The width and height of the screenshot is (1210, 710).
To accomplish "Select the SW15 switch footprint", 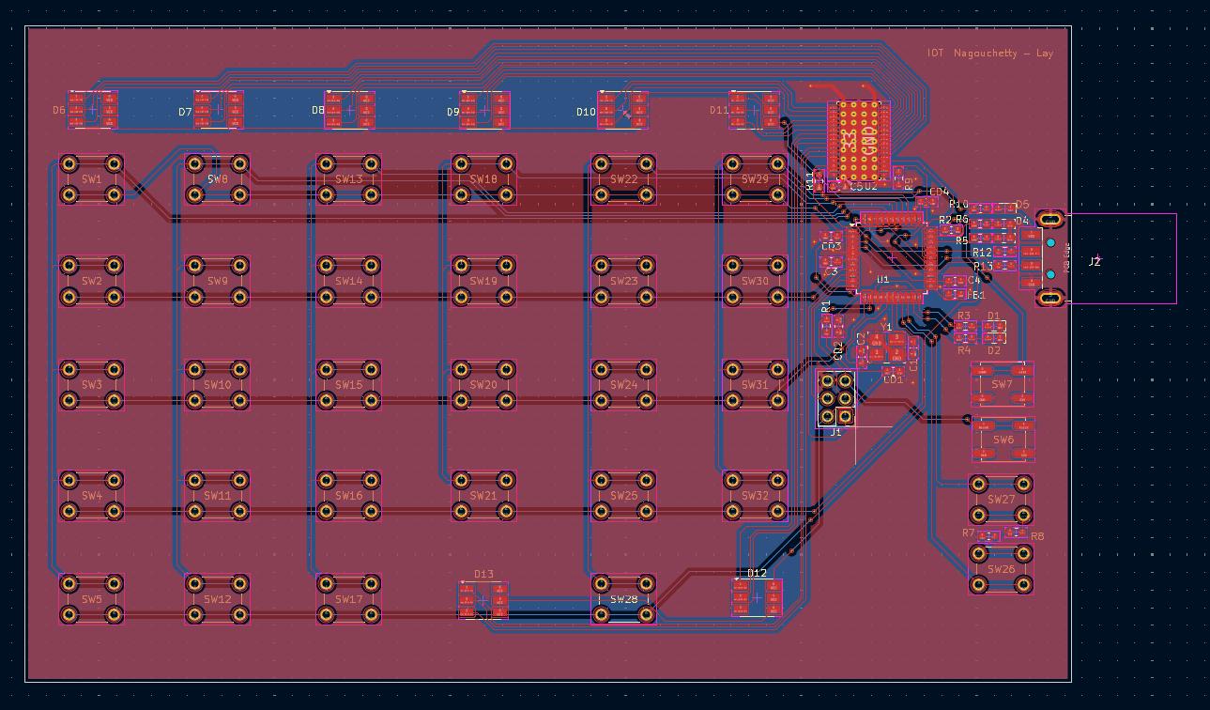I will pyautogui.click(x=348, y=385).
